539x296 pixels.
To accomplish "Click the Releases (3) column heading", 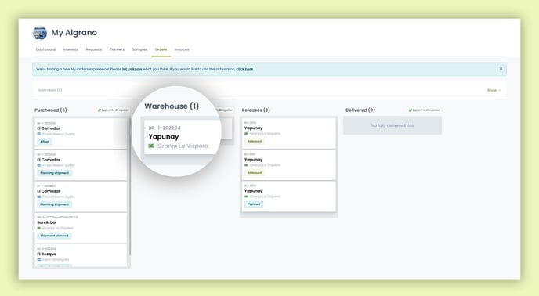I will [255, 110].
